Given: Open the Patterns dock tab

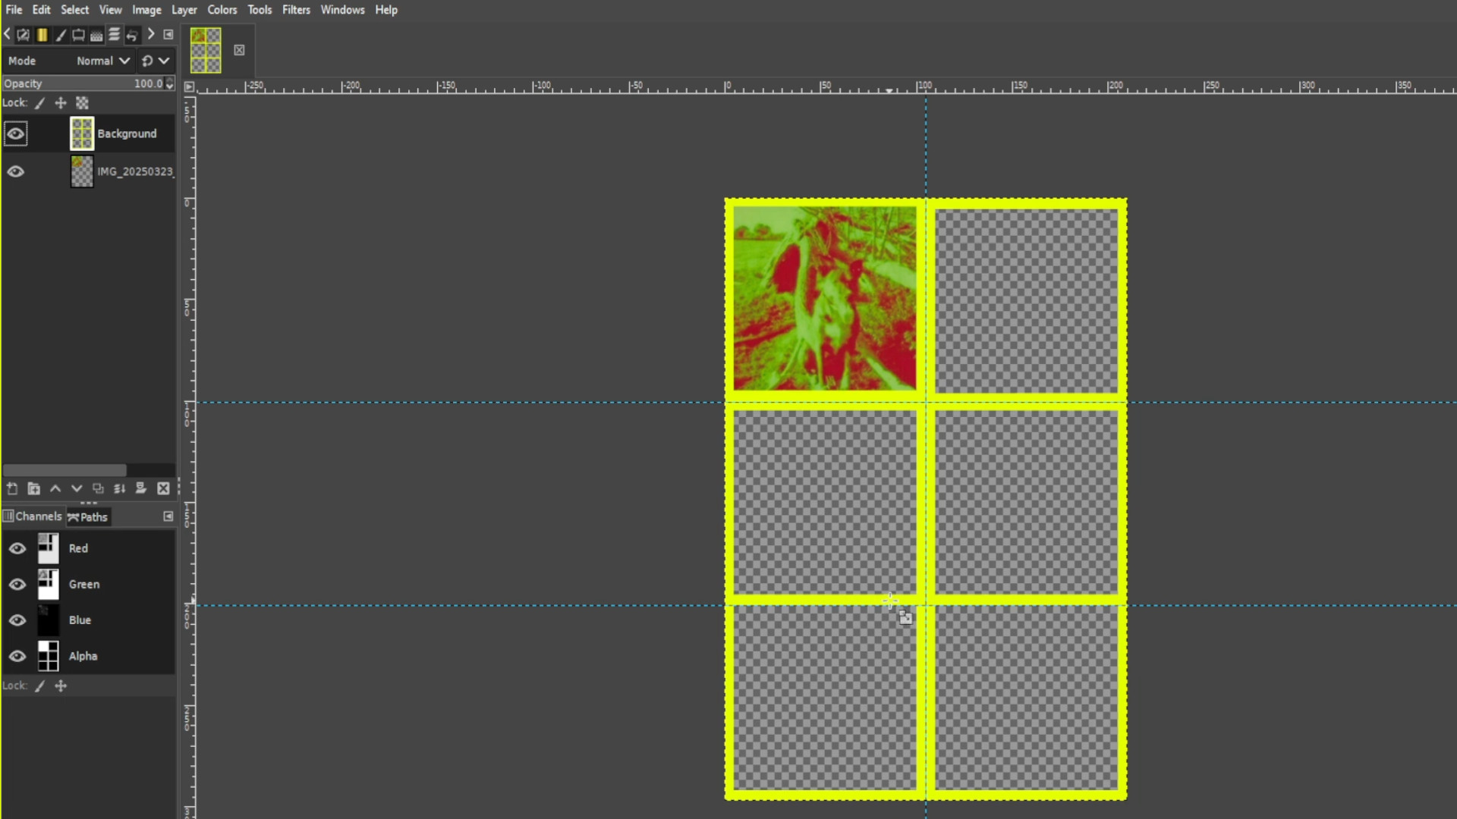Looking at the screenshot, I should (96, 35).
